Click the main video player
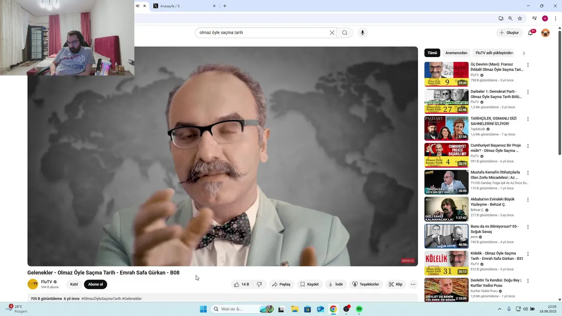This screenshot has height=316, width=562. pyautogui.click(x=223, y=156)
